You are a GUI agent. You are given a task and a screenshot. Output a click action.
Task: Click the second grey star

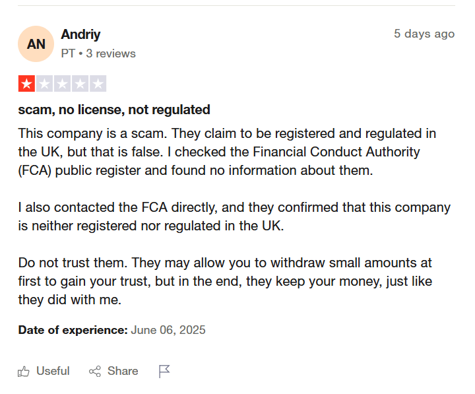click(45, 84)
